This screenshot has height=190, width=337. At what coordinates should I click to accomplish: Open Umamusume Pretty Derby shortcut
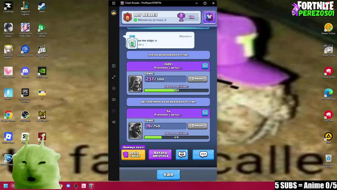tap(25, 30)
